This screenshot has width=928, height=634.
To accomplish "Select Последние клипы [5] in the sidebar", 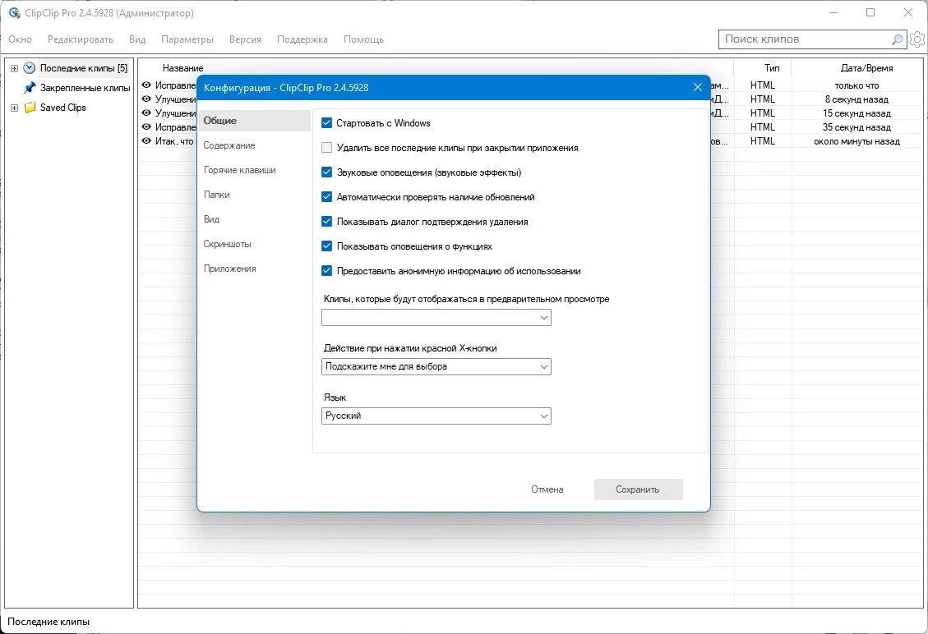I will (84, 68).
